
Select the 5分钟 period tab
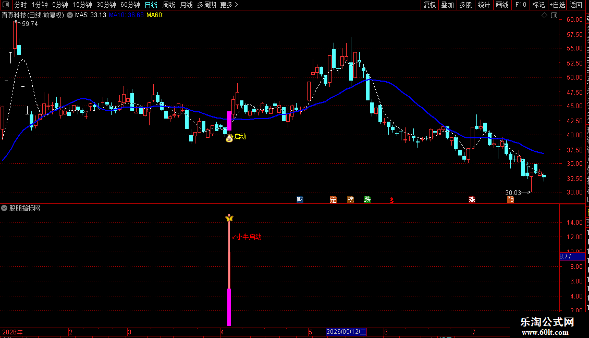pos(60,5)
